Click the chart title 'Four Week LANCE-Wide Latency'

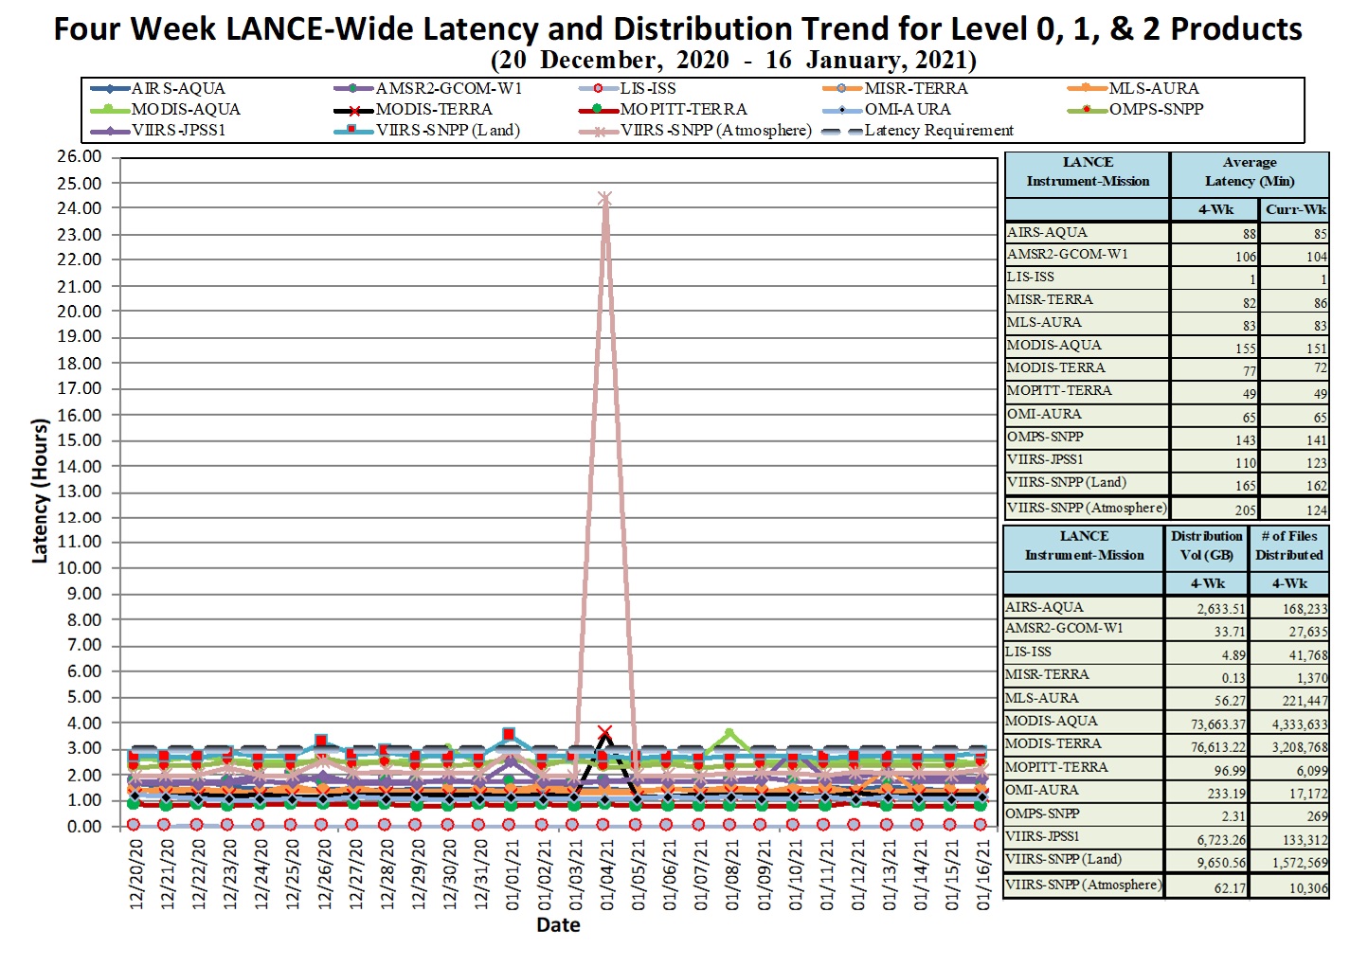(677, 28)
